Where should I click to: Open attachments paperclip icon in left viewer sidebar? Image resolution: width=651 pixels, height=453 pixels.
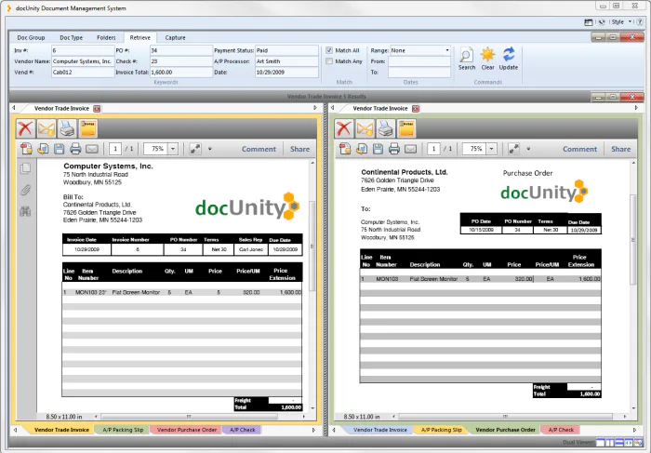pos(25,190)
